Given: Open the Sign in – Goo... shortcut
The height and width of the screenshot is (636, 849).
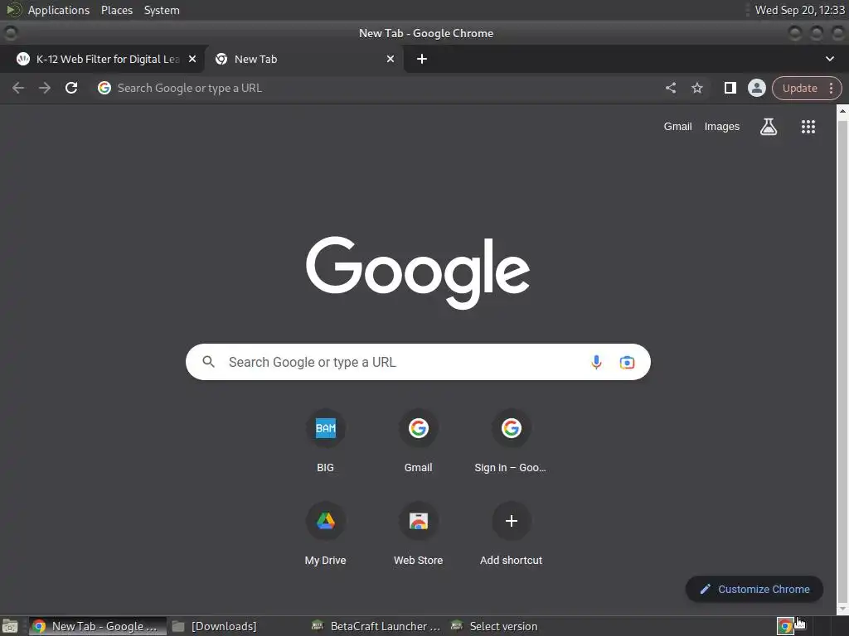Looking at the screenshot, I should pyautogui.click(x=511, y=442).
